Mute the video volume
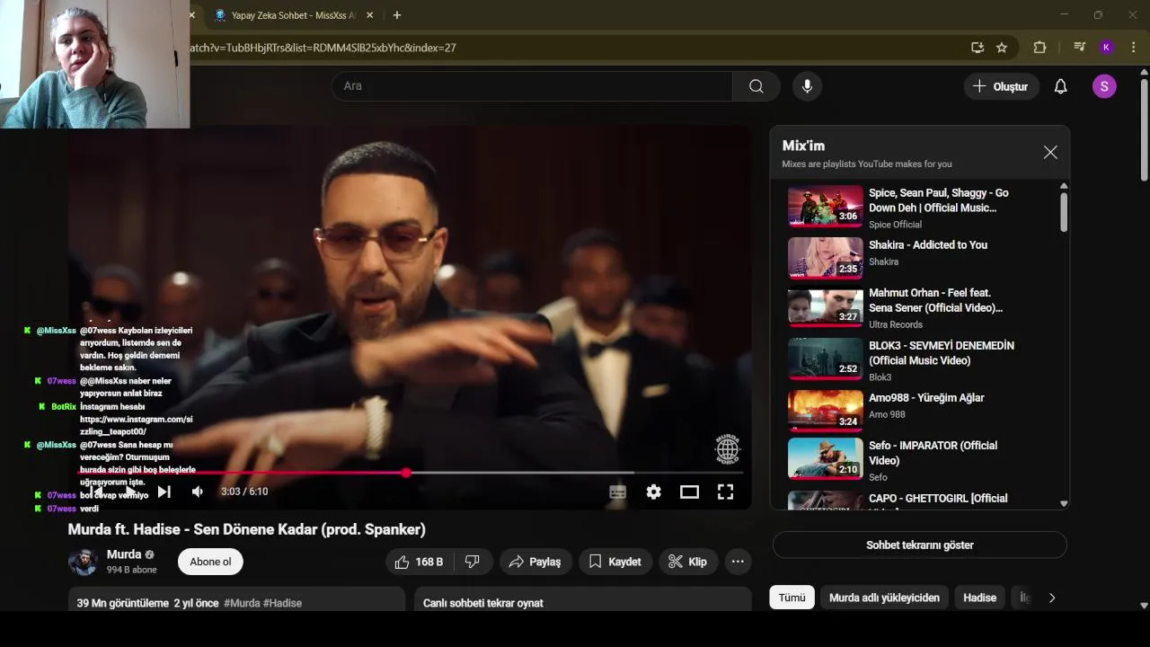This screenshot has height=647, width=1150. tap(198, 492)
